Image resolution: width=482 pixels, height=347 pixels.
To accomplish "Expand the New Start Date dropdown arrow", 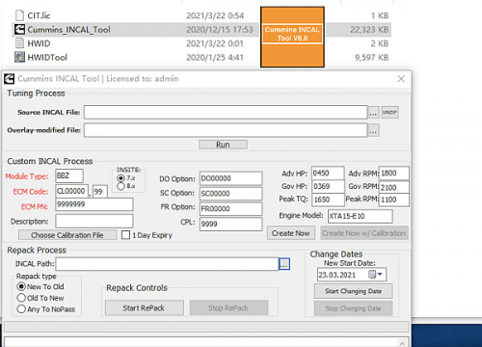I will pos(380,275).
